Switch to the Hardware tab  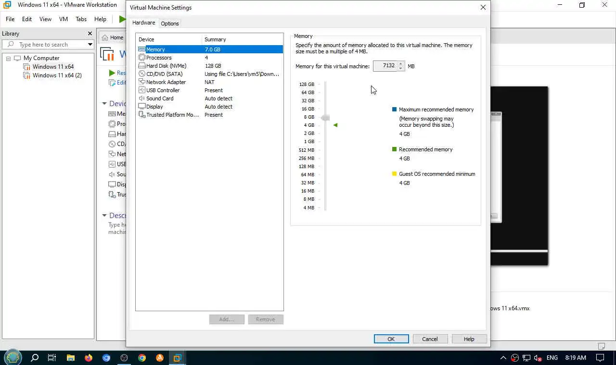(143, 23)
